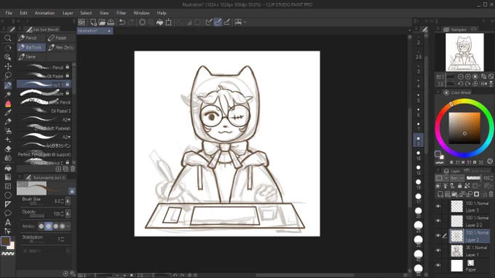Select the Eraser tool
The image size is (495, 278).
(x=8, y=148)
